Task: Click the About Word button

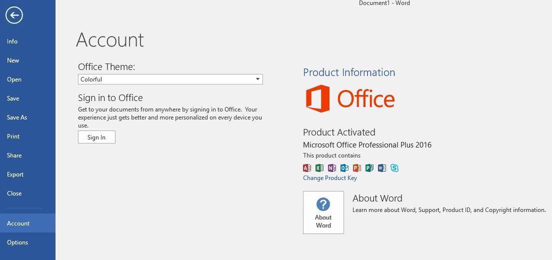Action: click(323, 212)
